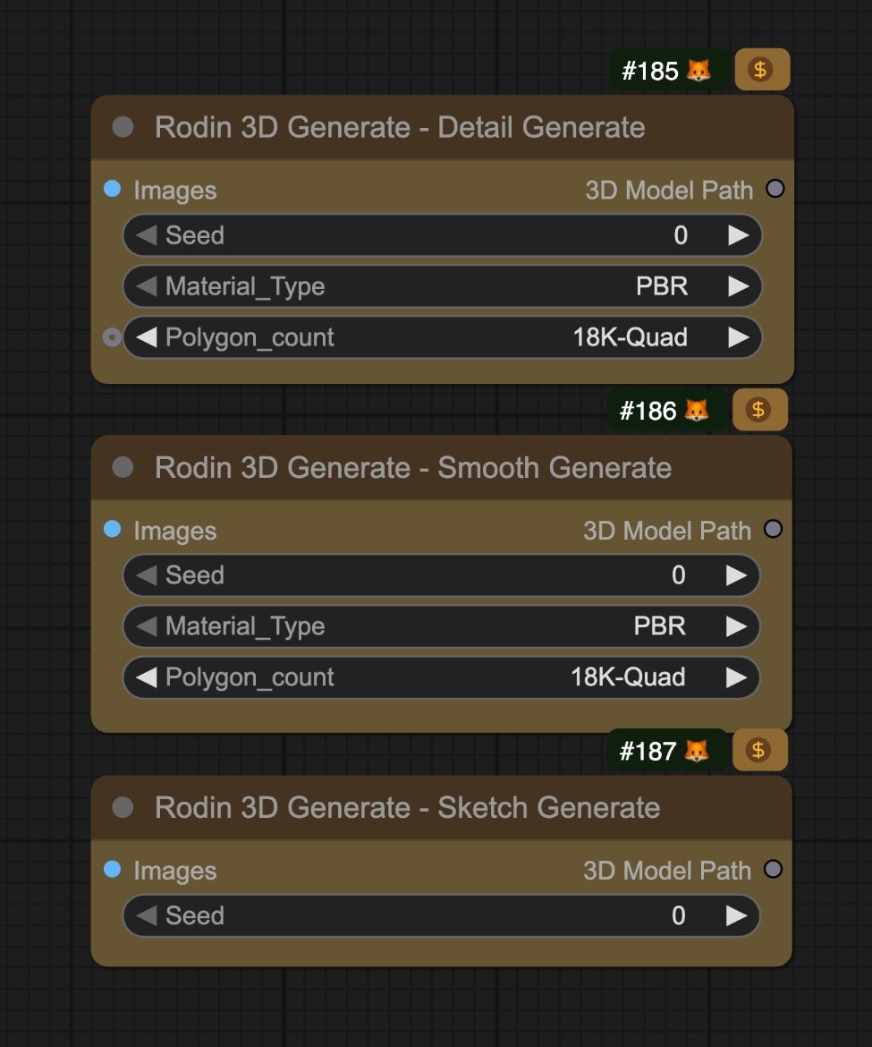Viewport: 872px width, 1047px height.
Task: Click the left arrow of Polygon_count on Smooth Generate
Action: [x=146, y=677]
